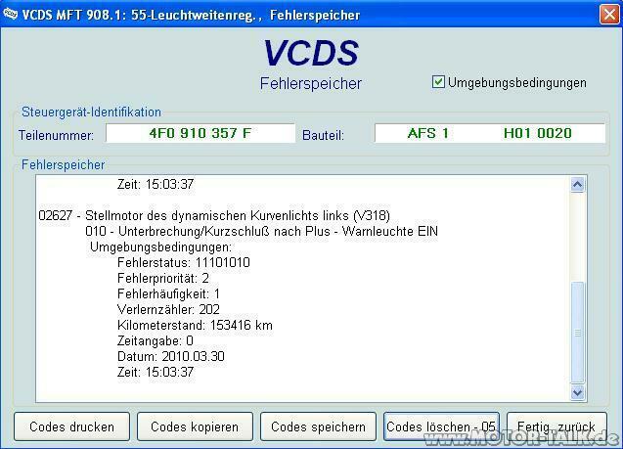Select line 010 - Unterbrechung/Kurzschluß nach Plus
Image resolution: width=623 pixels, height=449 pixels.
click(x=261, y=231)
